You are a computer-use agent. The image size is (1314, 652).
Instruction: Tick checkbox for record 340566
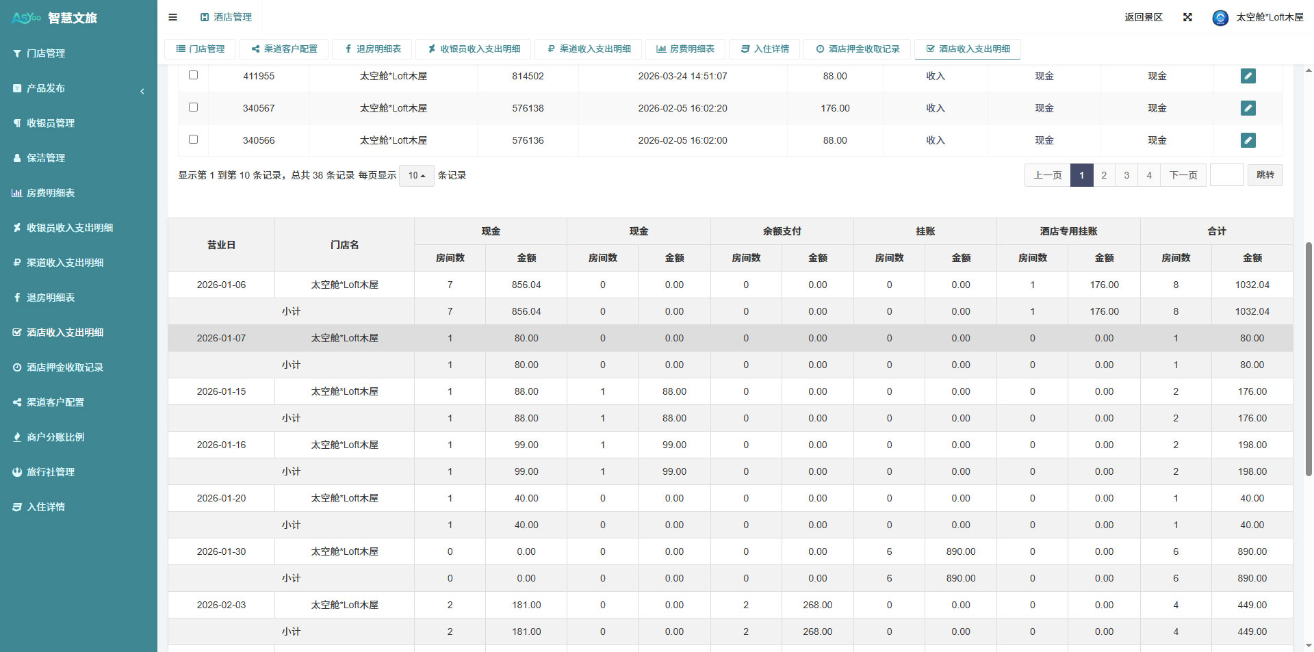click(193, 140)
